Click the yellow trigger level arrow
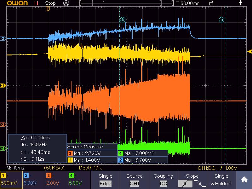 coord(249,52)
